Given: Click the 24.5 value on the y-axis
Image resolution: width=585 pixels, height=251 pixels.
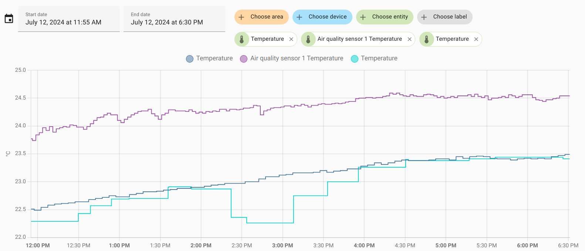Looking at the screenshot, I should tap(20, 98).
